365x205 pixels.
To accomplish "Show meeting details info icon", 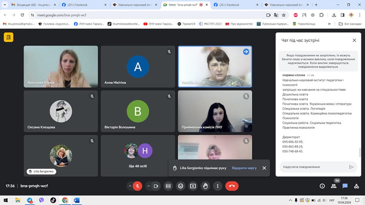I will tap(322, 186).
